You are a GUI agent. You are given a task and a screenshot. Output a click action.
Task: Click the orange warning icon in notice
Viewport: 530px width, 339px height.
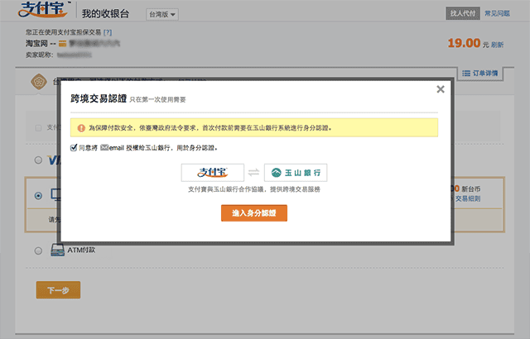[x=81, y=128]
